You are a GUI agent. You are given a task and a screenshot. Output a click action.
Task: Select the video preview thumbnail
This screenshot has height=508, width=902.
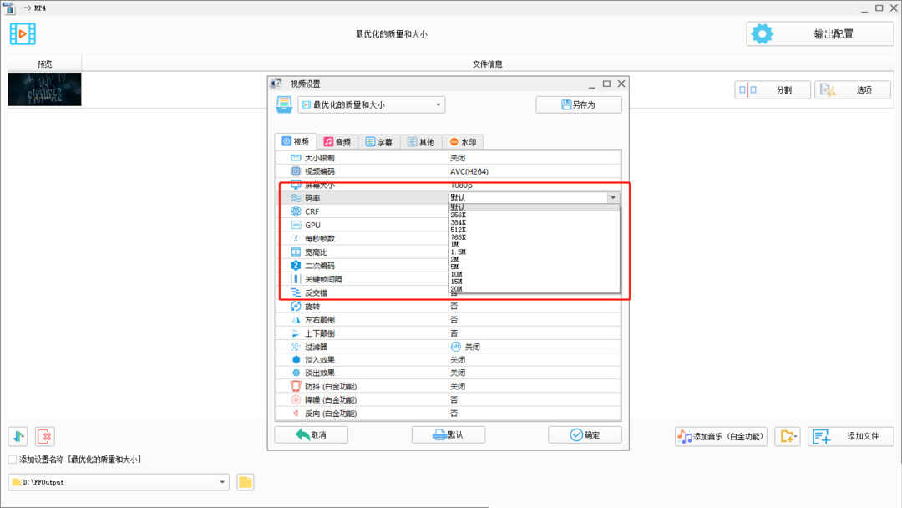pos(44,89)
